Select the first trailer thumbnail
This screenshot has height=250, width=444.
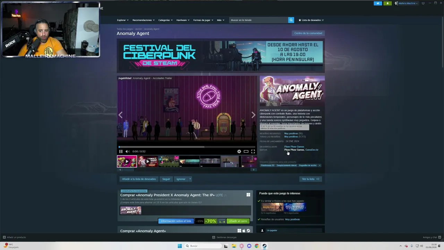[x=127, y=161]
